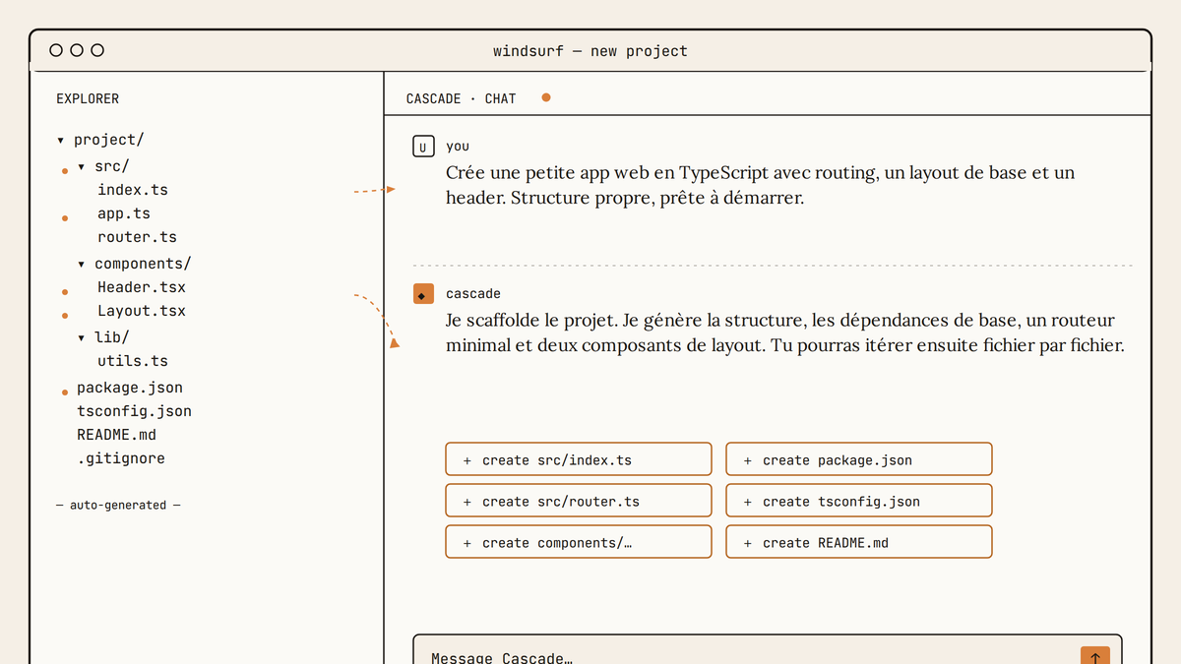The height and width of the screenshot is (664, 1181).
Task: Open Header.tsx component file
Action: coord(142,287)
